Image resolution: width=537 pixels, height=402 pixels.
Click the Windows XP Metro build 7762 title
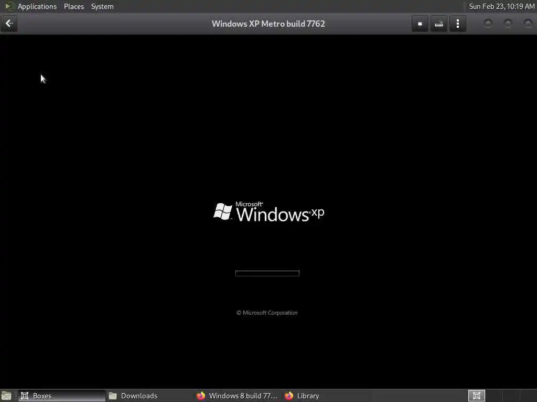[x=268, y=24]
